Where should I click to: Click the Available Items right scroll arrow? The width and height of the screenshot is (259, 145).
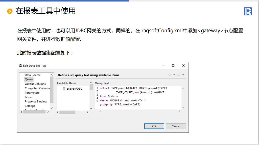pos(87,112)
